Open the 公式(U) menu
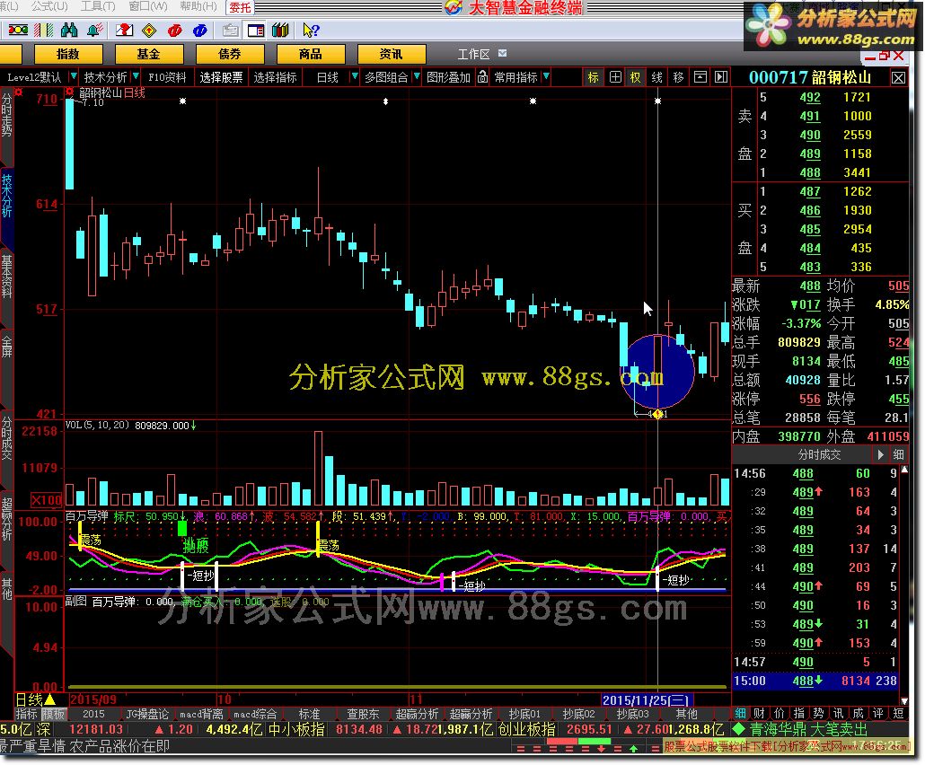925x765 pixels. click(49, 6)
